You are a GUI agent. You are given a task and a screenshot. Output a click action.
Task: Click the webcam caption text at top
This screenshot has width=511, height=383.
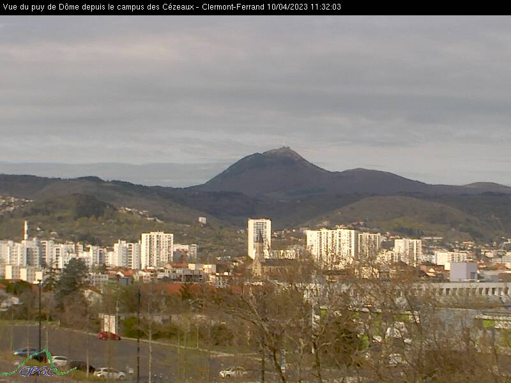[171, 7]
